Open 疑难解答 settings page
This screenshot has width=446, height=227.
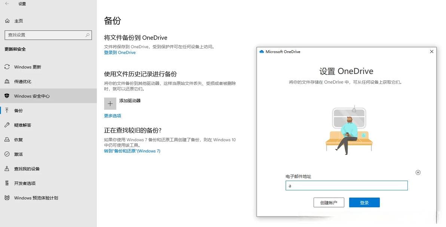pos(48,125)
